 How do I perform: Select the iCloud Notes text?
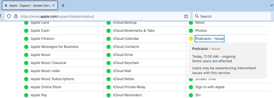click(124, 79)
